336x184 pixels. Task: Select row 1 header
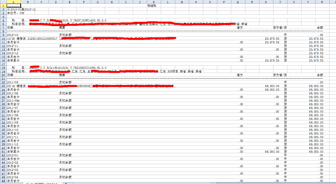pyautogui.click(x=3, y=6)
